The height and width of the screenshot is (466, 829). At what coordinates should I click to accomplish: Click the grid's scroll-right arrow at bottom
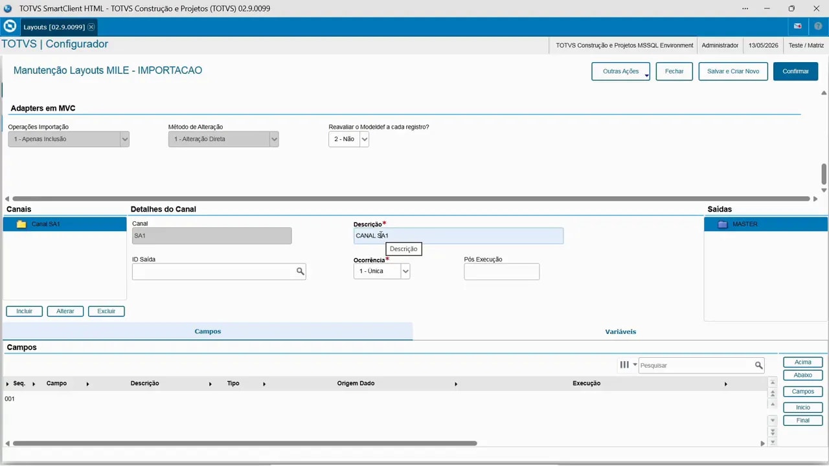point(762,443)
